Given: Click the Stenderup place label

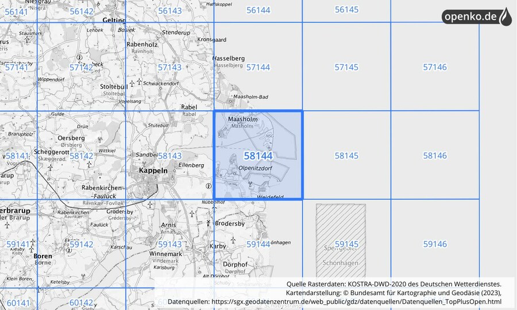Looking at the screenshot, I should 176,32.
